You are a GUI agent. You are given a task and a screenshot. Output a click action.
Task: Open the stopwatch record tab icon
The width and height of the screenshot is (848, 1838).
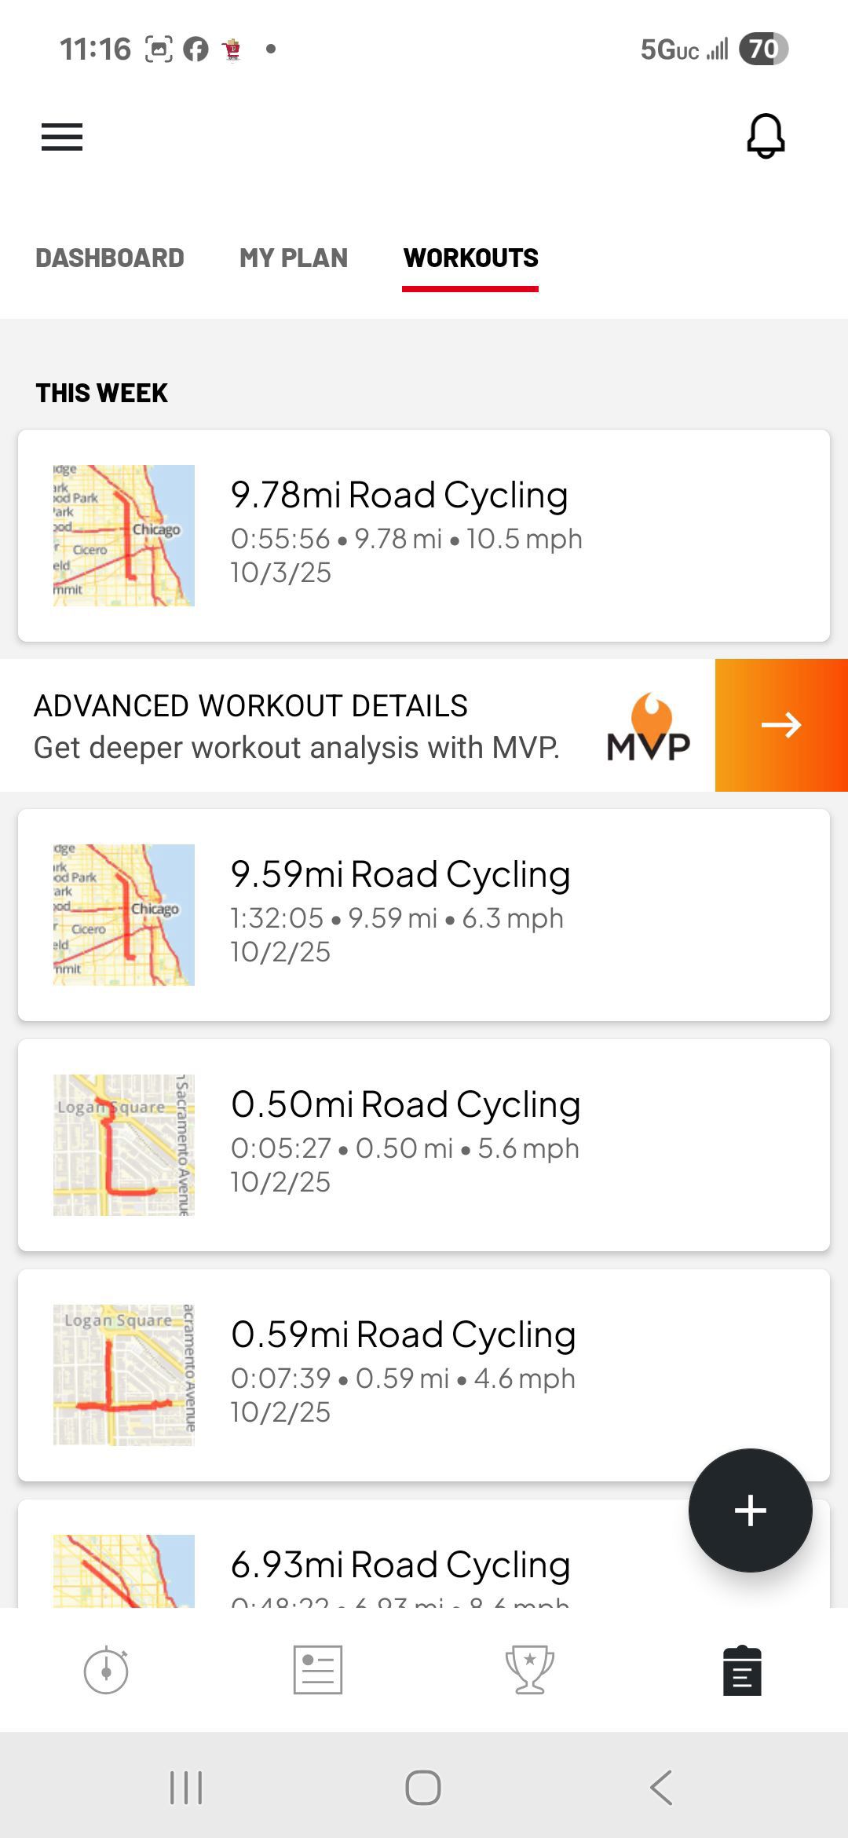[x=106, y=1670]
